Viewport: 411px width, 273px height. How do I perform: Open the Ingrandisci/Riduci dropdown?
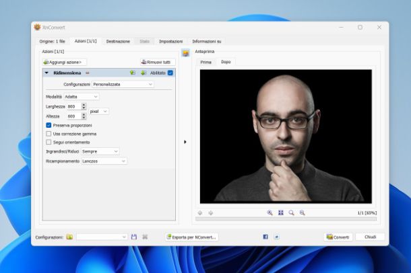point(100,151)
